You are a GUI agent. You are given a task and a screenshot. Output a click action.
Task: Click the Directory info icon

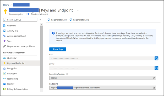point(28,14)
